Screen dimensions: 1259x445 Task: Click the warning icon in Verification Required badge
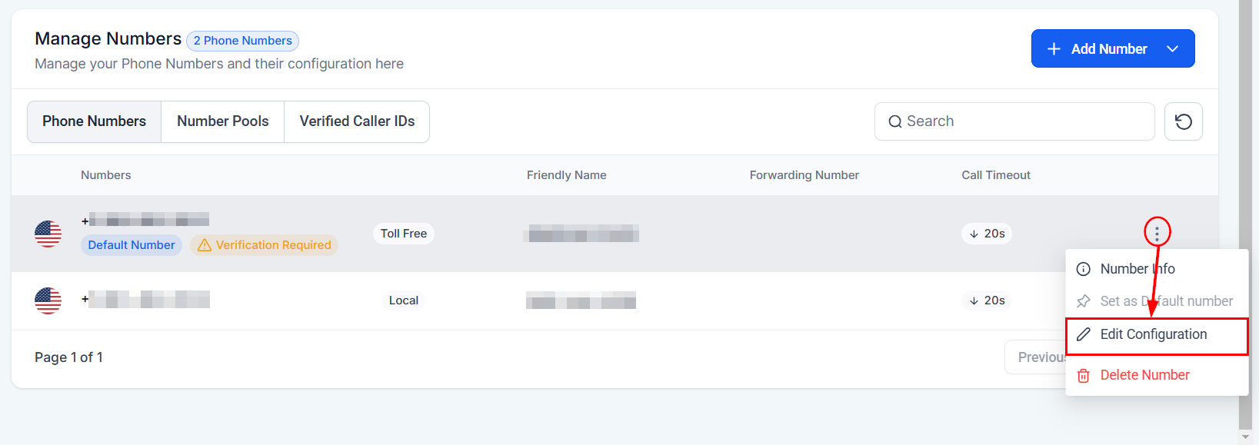(205, 245)
